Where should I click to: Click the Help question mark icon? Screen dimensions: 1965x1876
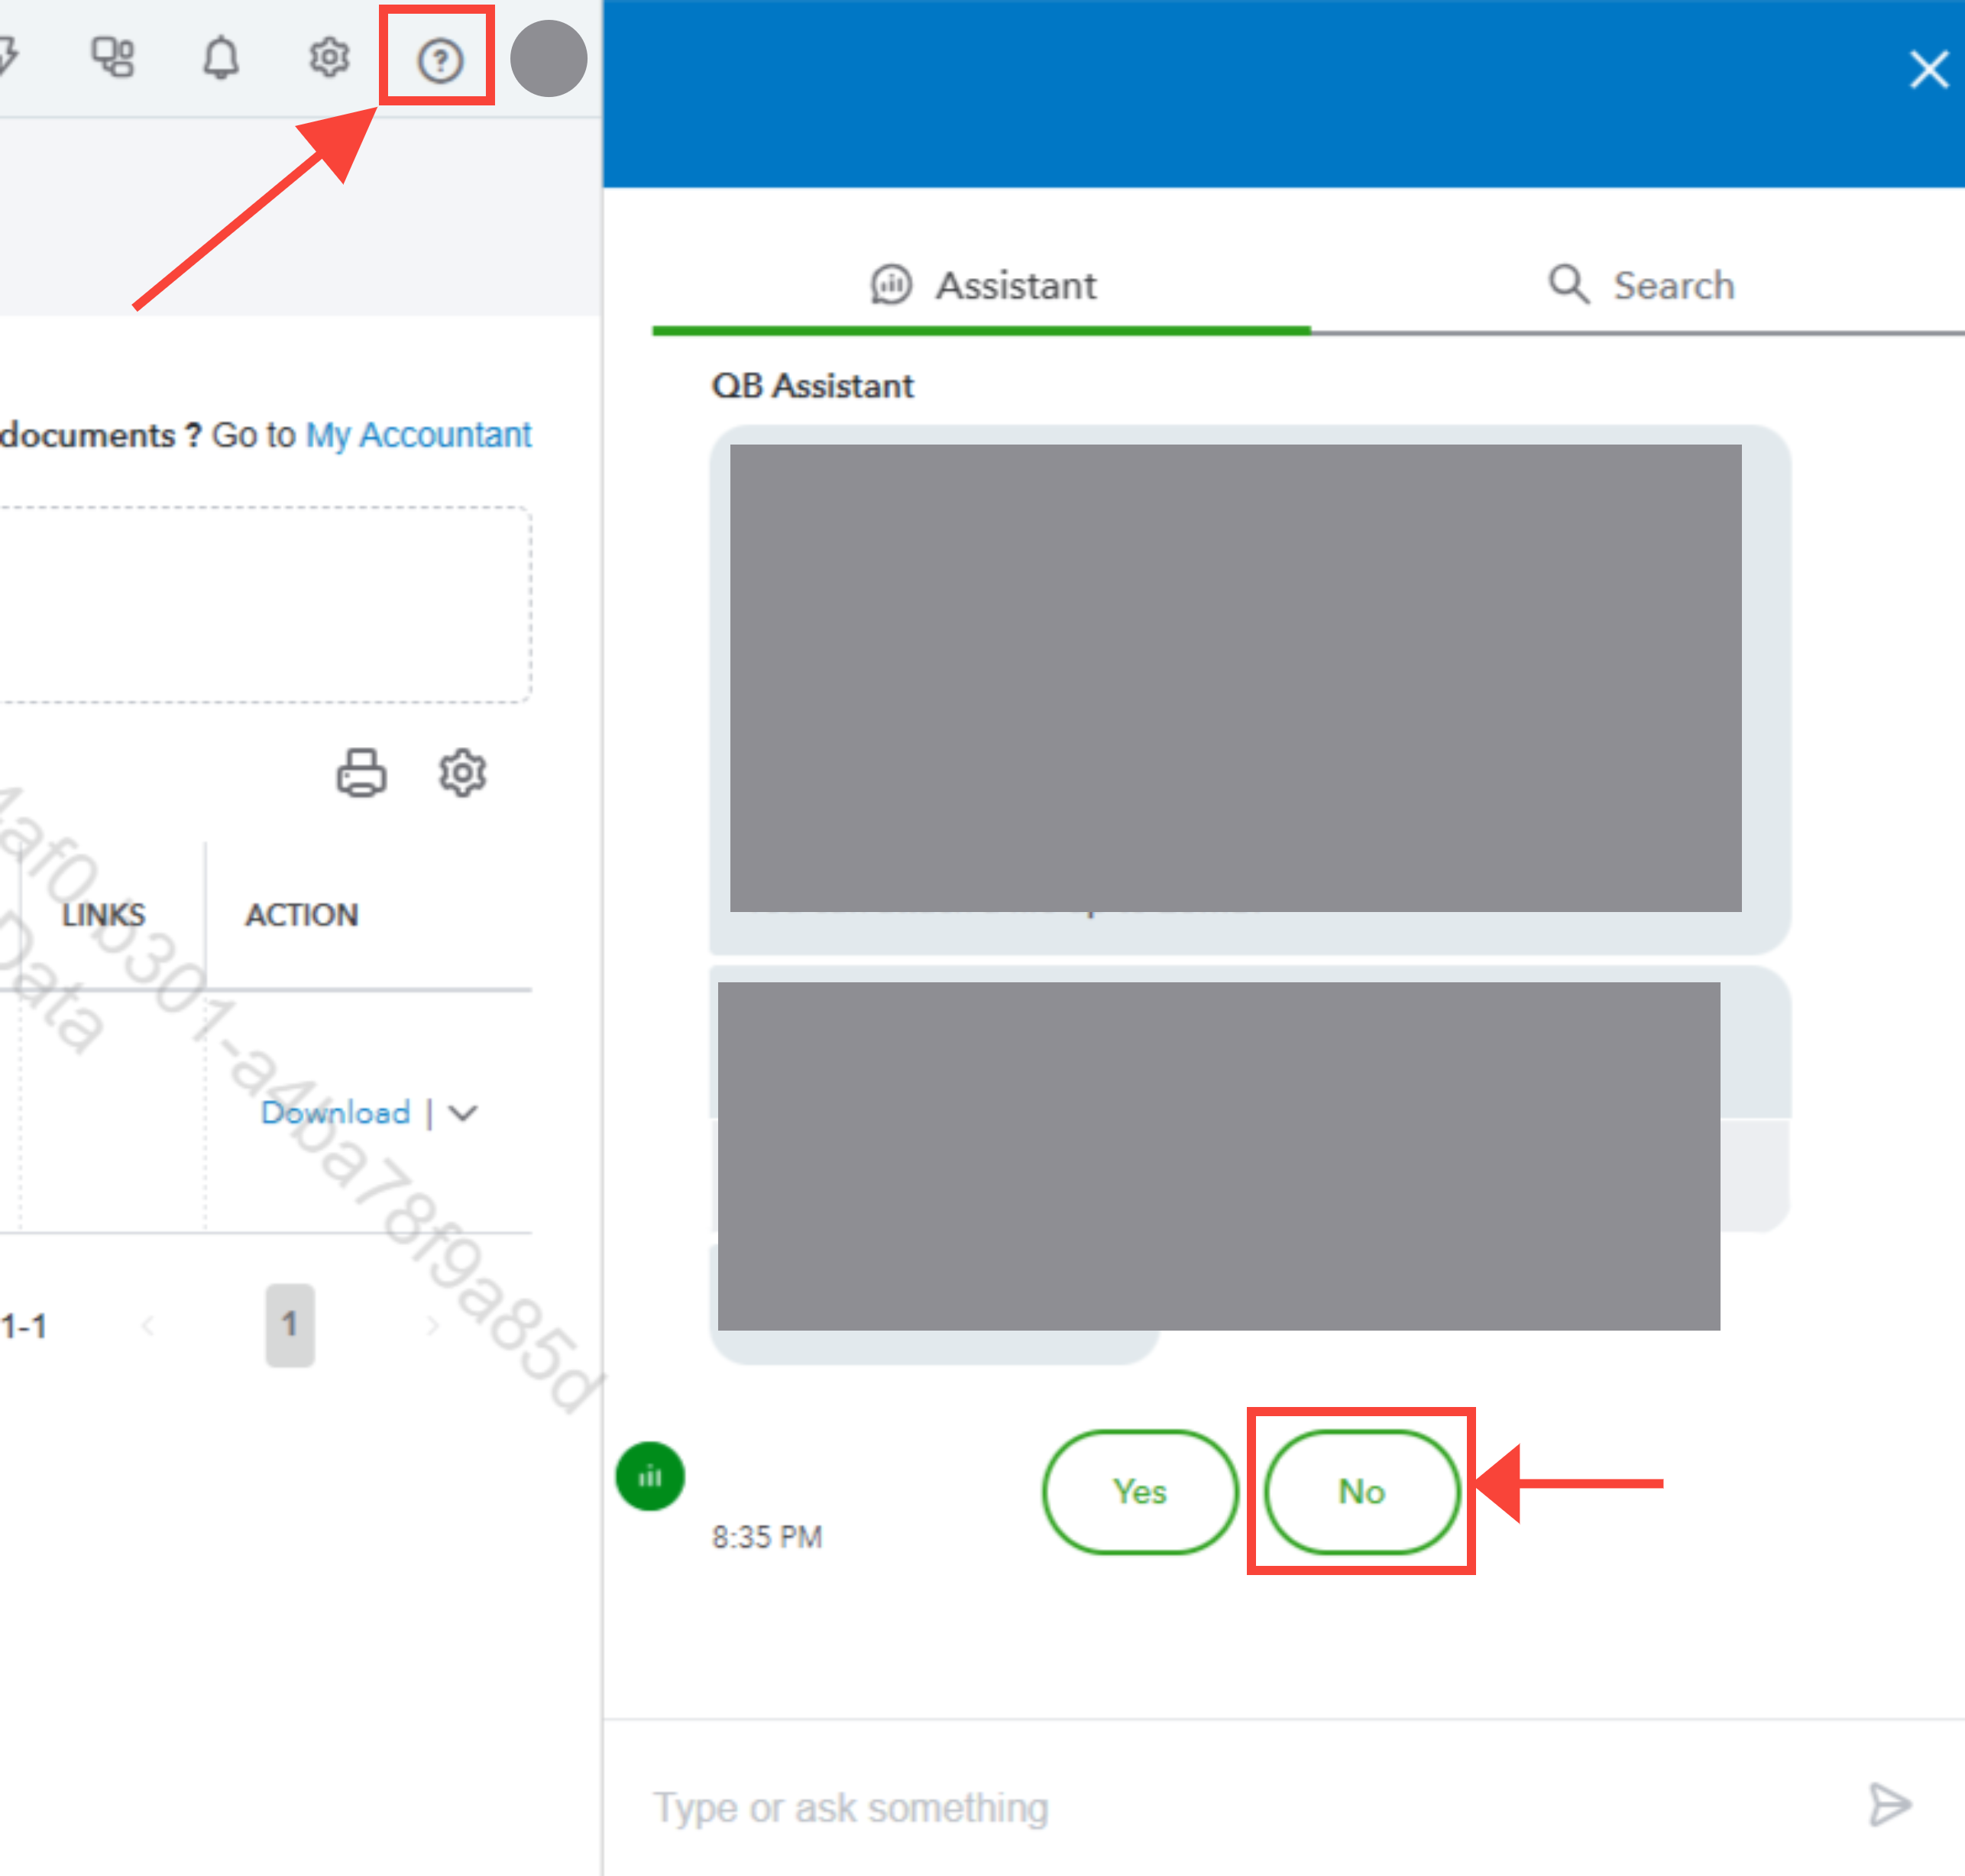[439, 60]
